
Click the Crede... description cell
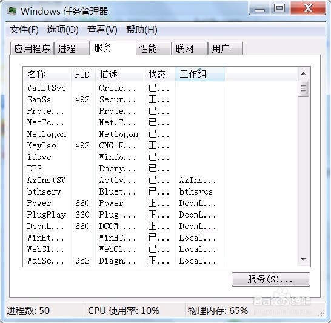(x=118, y=88)
